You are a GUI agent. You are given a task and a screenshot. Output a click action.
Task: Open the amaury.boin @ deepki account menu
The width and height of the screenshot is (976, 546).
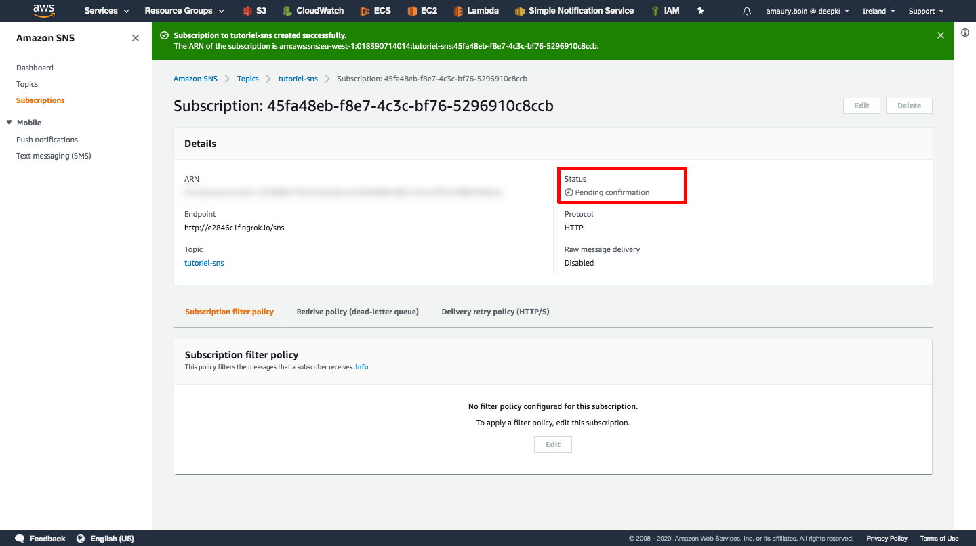click(x=807, y=11)
